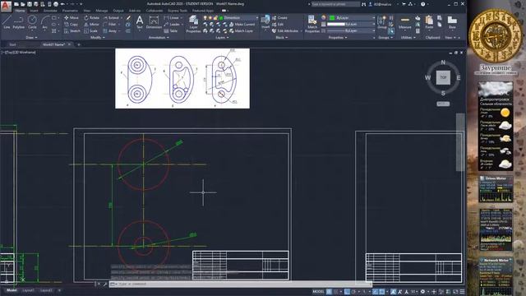526x296 pixels.
Task: Click the Create block tool
Action: 279,18
